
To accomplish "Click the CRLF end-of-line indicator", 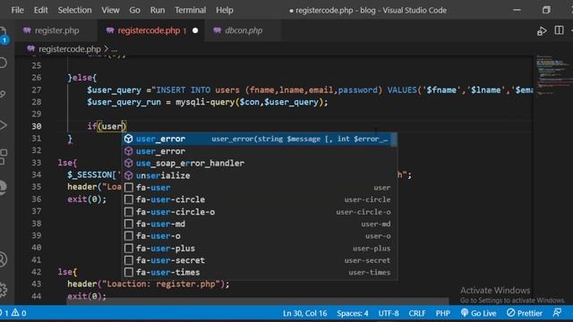I will [x=417, y=313].
